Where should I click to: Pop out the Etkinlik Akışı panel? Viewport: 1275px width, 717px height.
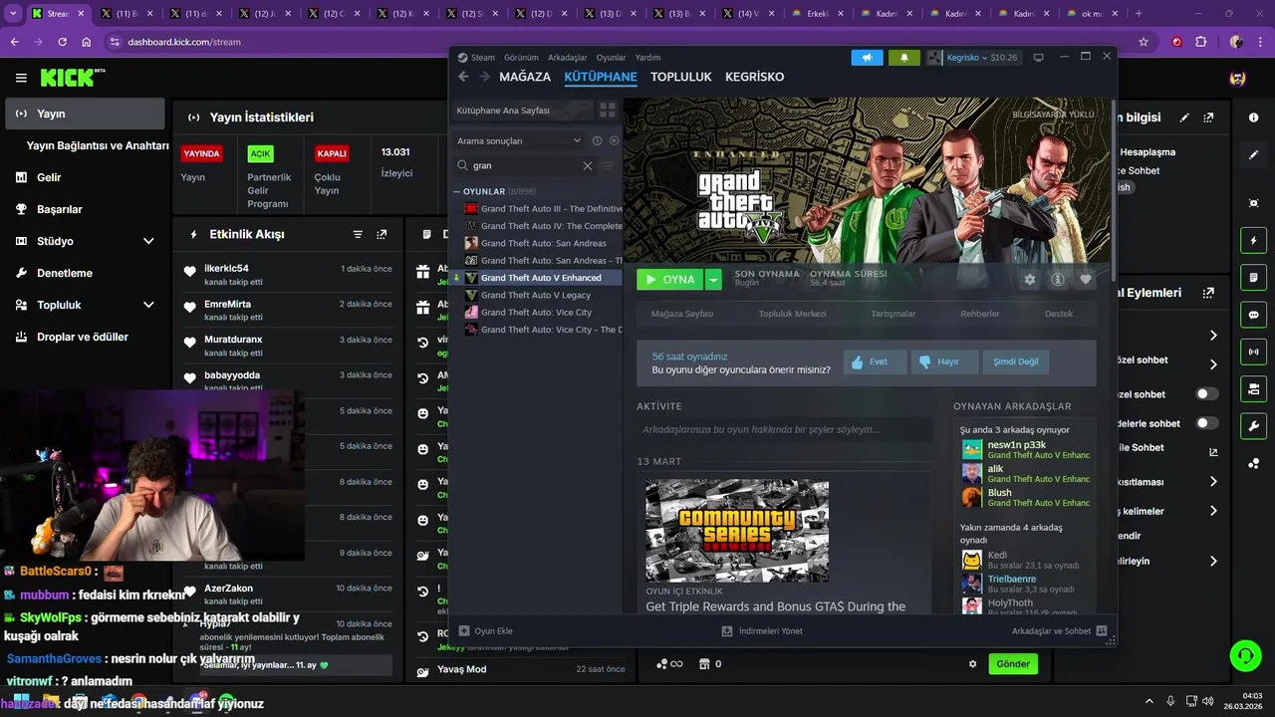point(382,234)
